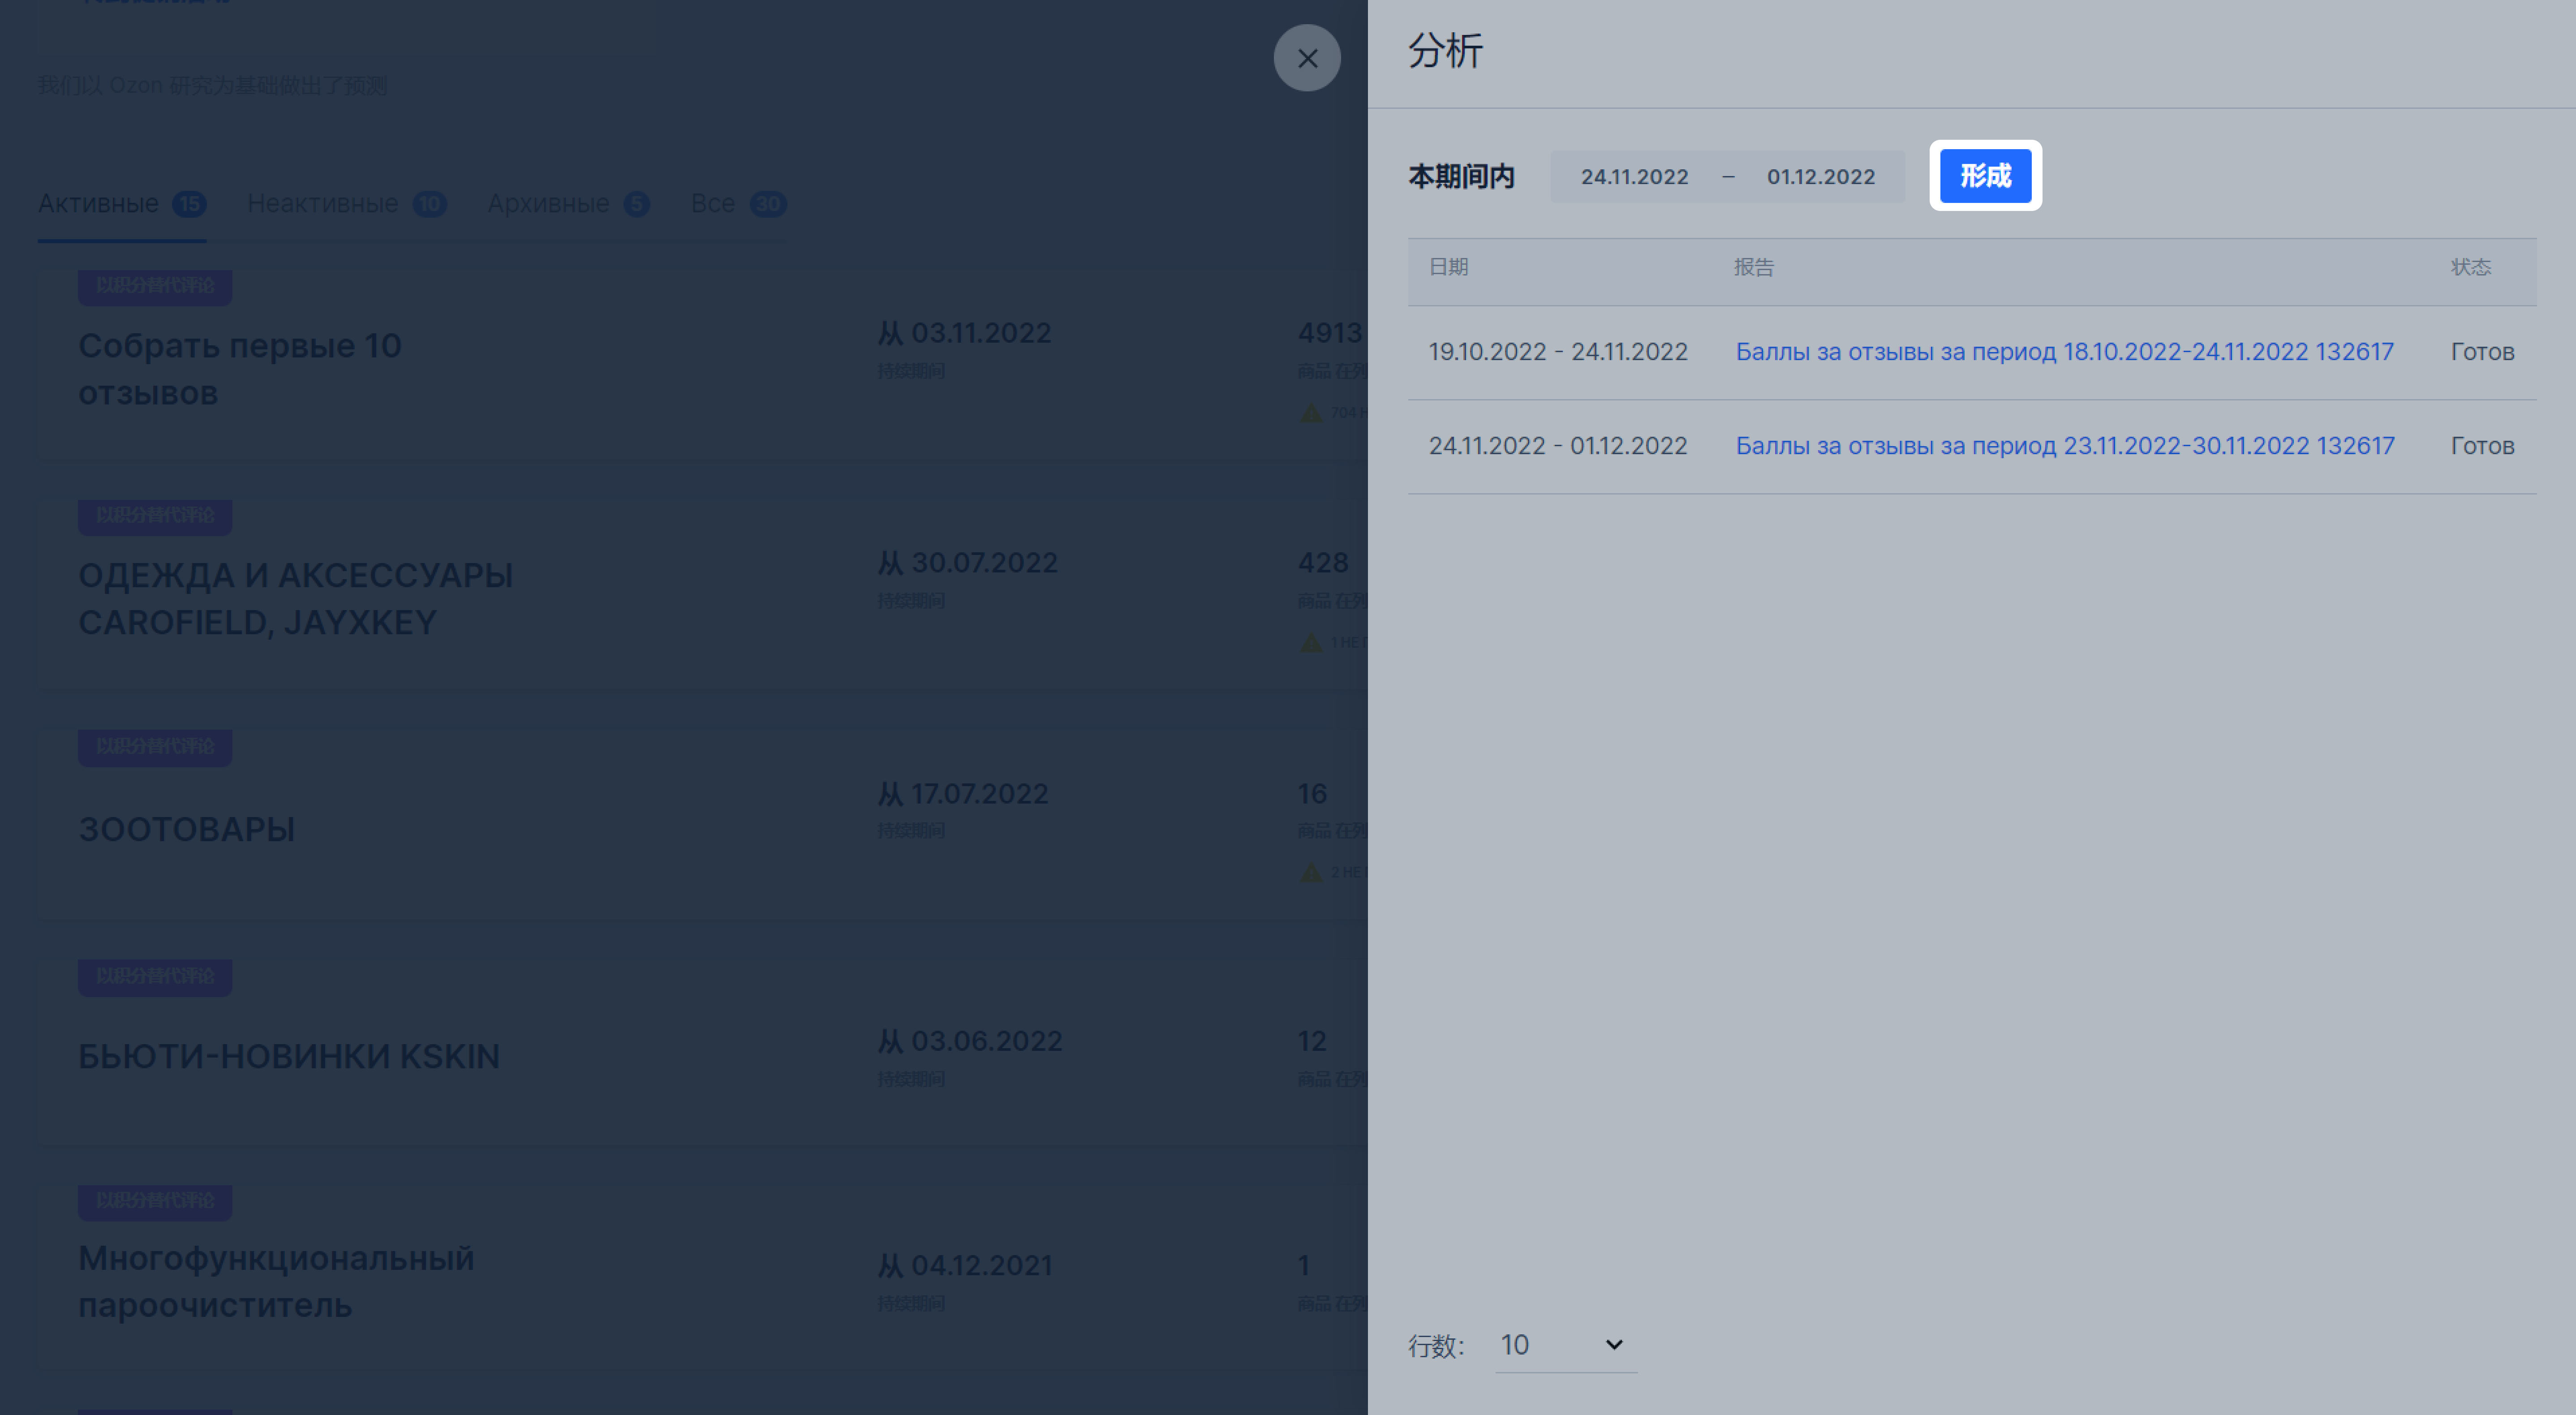Click Готов status in second report row

pyautogui.click(x=2482, y=446)
